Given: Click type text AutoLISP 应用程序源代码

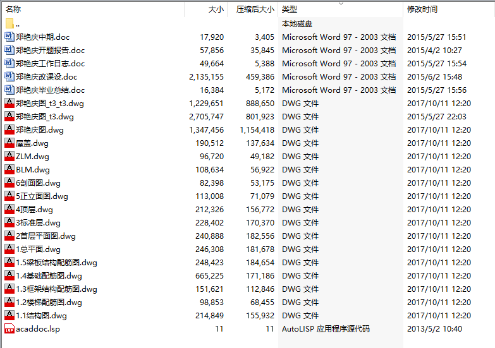Looking at the screenshot, I should (x=326, y=329).
